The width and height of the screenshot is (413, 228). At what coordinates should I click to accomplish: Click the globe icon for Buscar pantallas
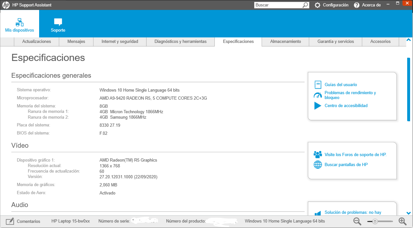318,164
